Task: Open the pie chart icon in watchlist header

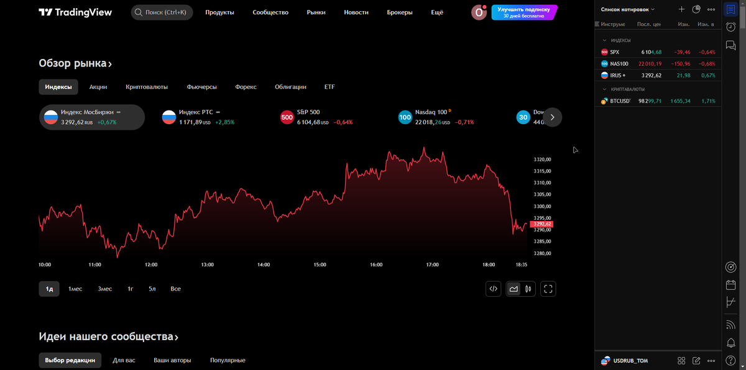Action: click(696, 9)
